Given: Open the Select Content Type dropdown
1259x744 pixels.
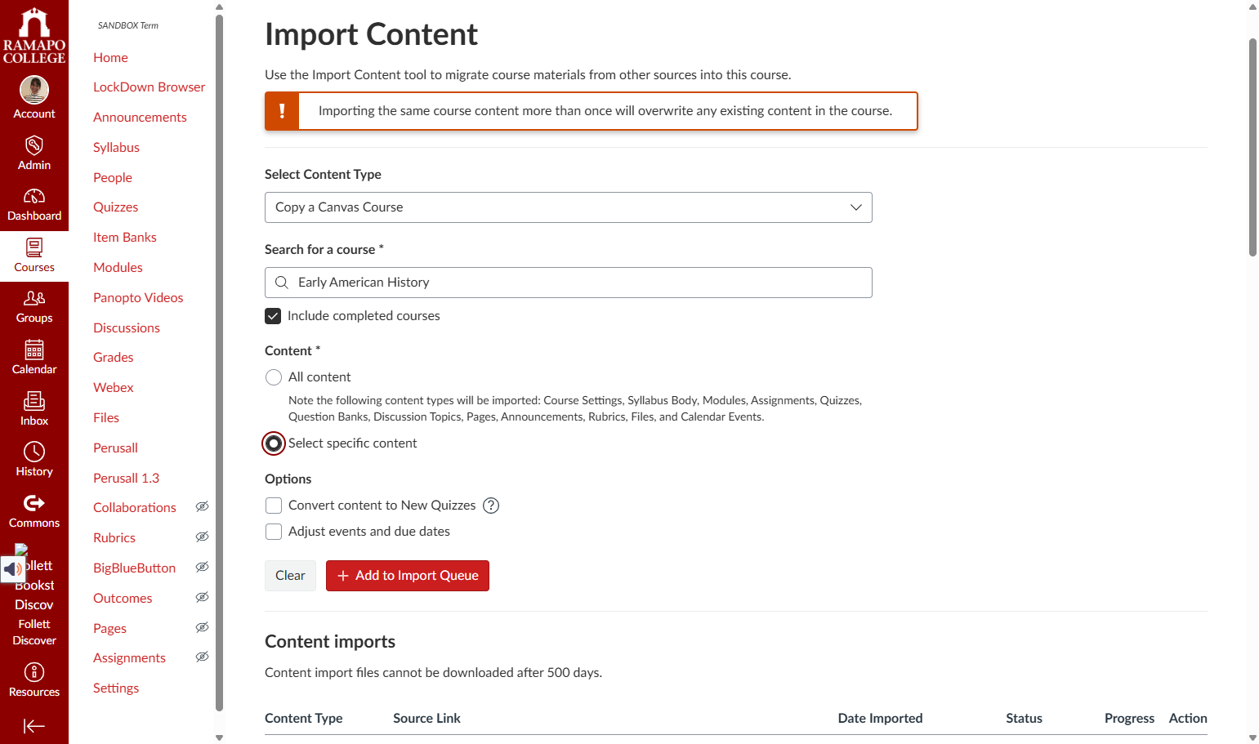Looking at the screenshot, I should (569, 207).
